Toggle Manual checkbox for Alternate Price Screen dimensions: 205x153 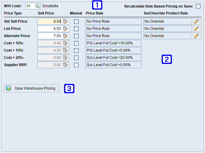click(x=76, y=36)
